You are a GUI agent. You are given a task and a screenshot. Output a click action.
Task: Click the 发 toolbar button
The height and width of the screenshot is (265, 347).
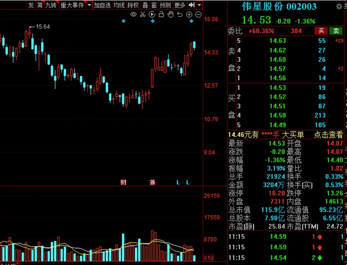(31, 5)
